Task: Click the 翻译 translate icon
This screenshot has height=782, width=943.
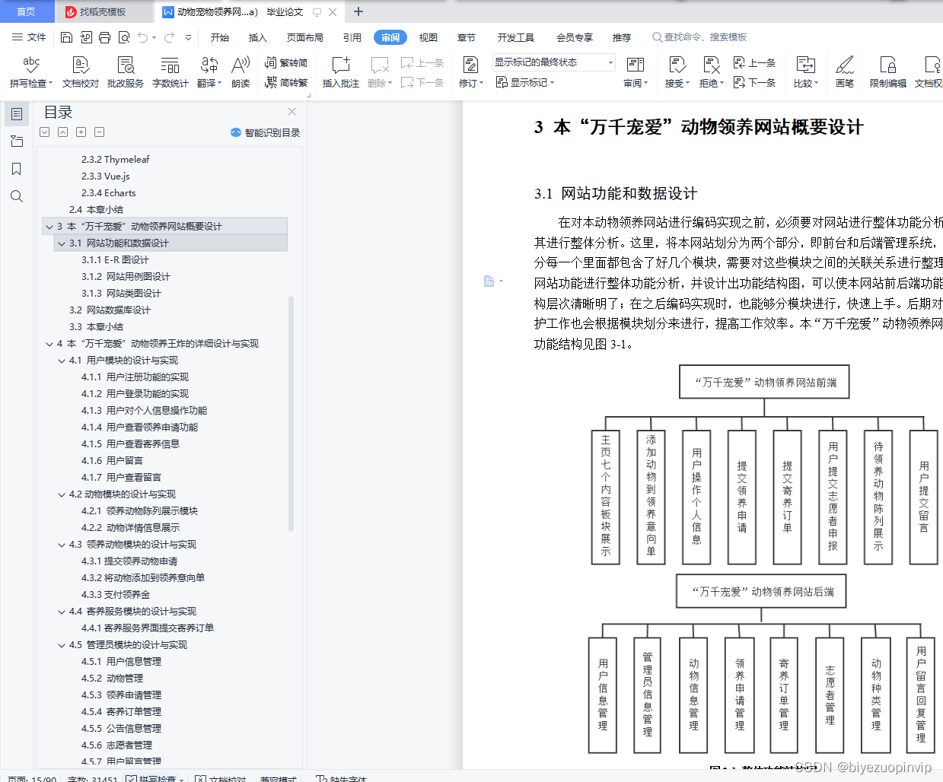Action: 209,65
